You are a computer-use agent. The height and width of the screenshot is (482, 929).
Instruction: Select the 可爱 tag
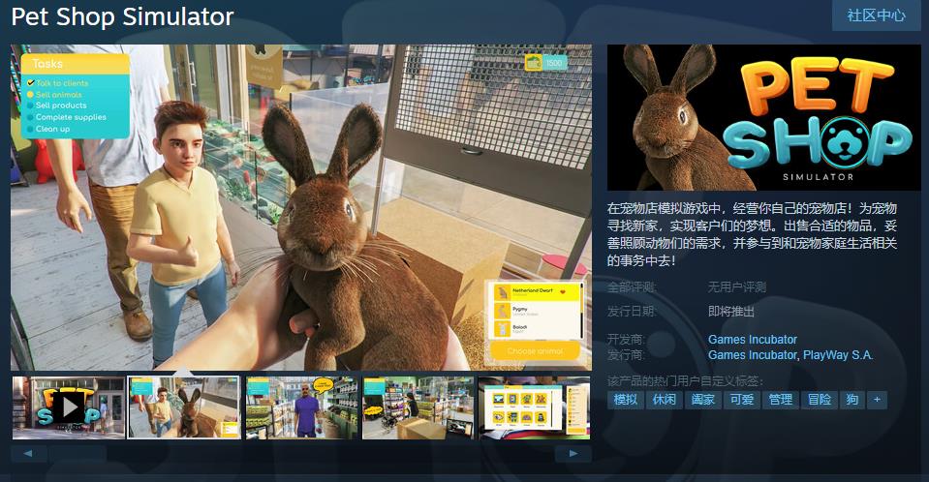741,400
